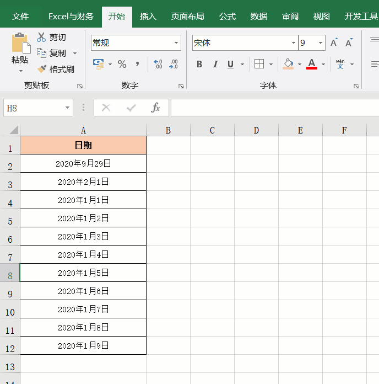Apply red font color

tap(311, 64)
